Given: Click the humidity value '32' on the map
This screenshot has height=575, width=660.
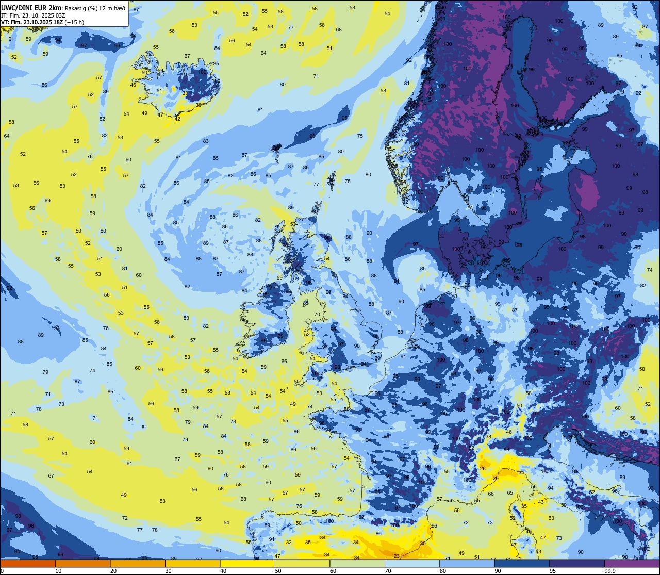Looking at the screenshot, I should tap(289, 542).
